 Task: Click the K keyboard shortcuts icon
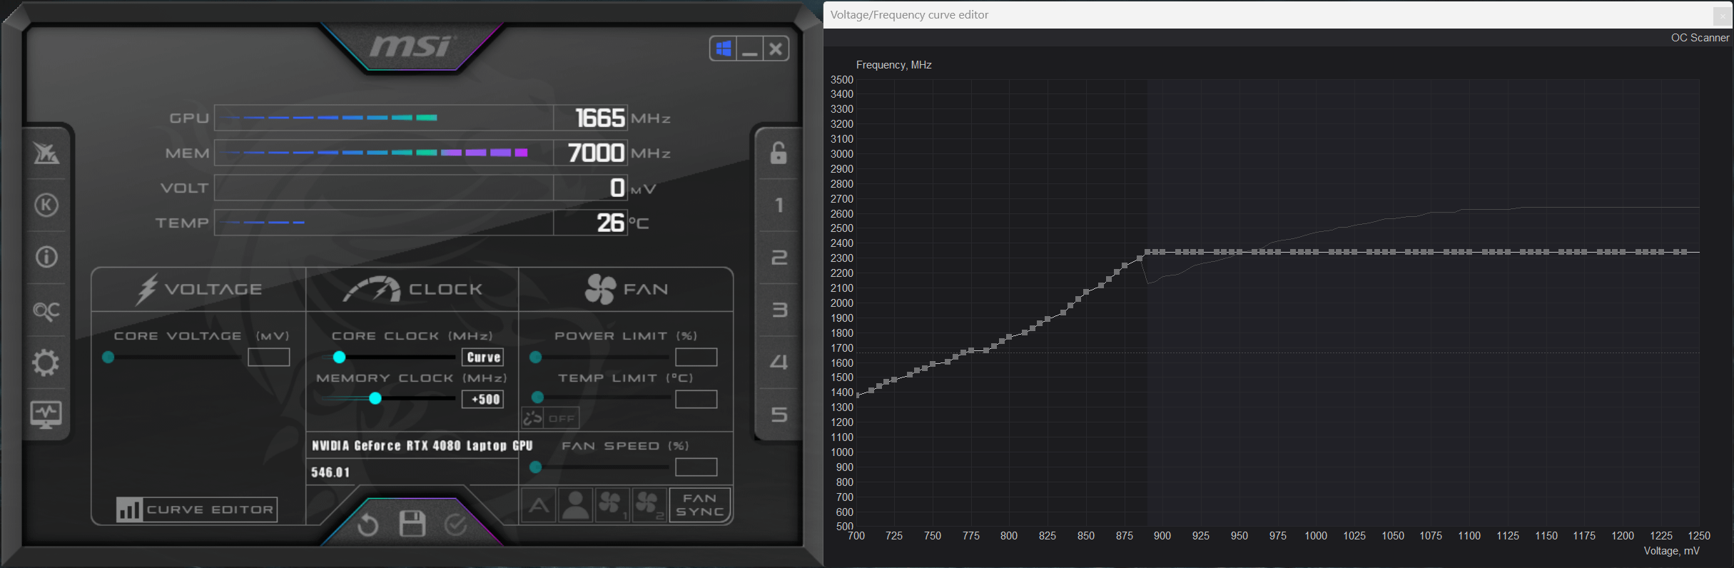coord(46,206)
